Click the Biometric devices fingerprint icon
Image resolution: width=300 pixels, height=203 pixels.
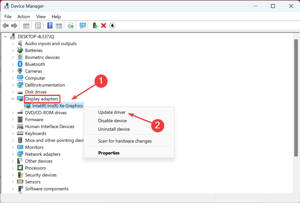[20, 57]
